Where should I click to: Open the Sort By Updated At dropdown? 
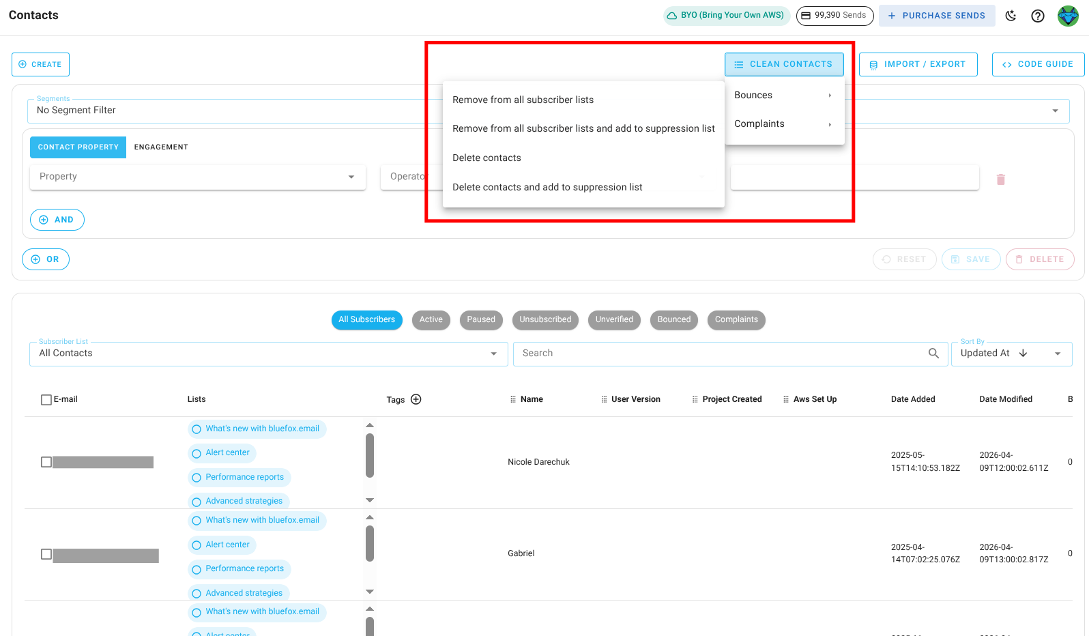pyautogui.click(x=1012, y=353)
